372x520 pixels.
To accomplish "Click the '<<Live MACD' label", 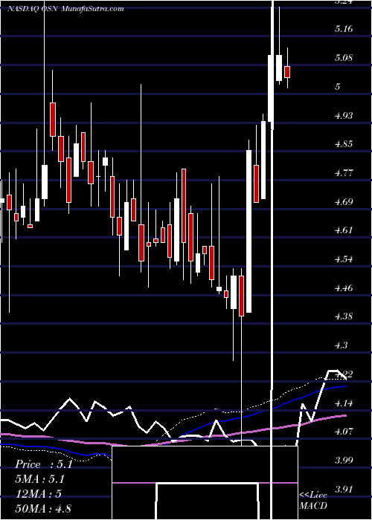I will coord(313,500).
